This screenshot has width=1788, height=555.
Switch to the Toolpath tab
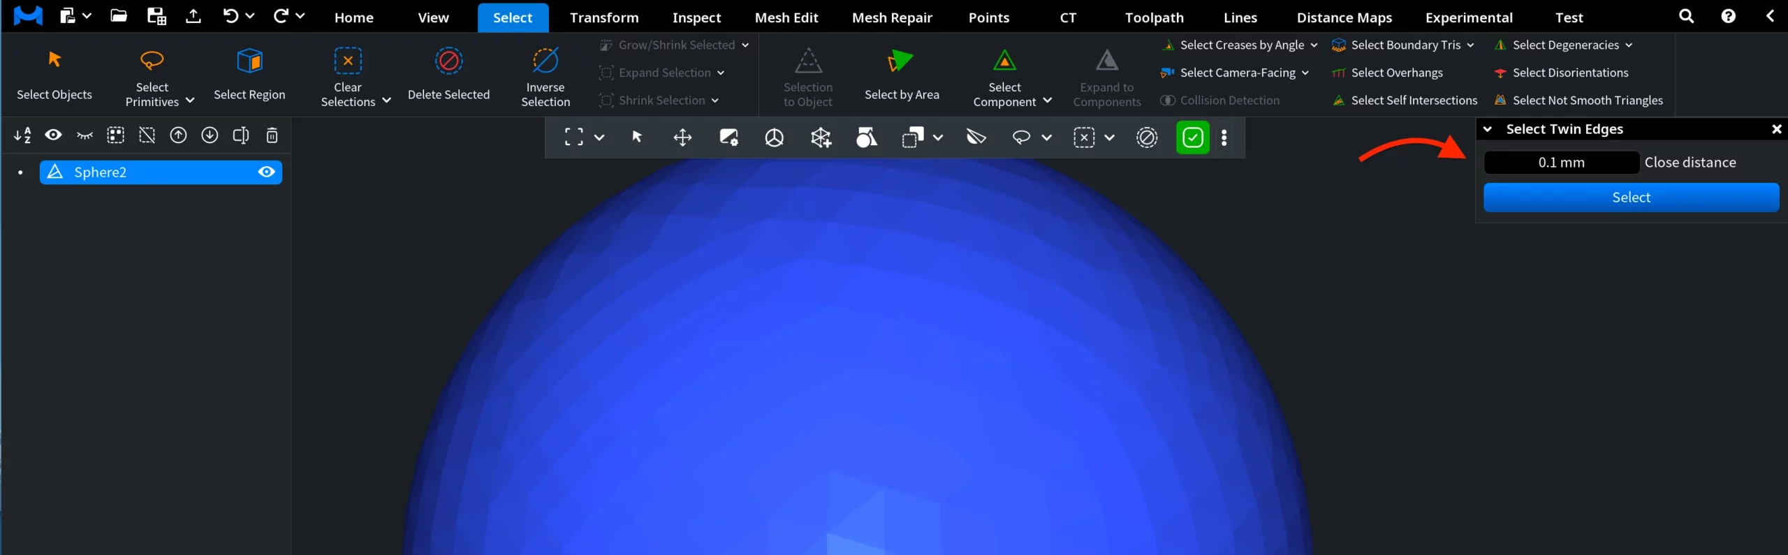pos(1154,17)
